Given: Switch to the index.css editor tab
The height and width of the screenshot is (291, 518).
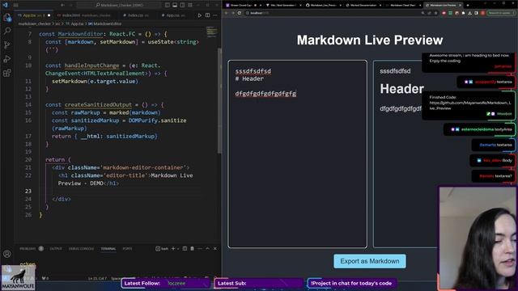Looking at the screenshot, I should 136,15.
